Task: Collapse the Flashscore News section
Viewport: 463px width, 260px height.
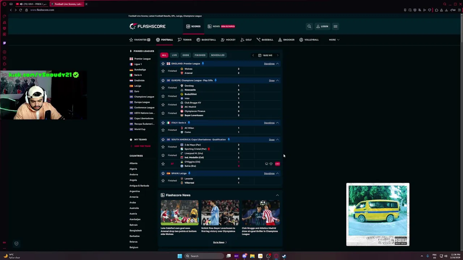Action: 277,195
